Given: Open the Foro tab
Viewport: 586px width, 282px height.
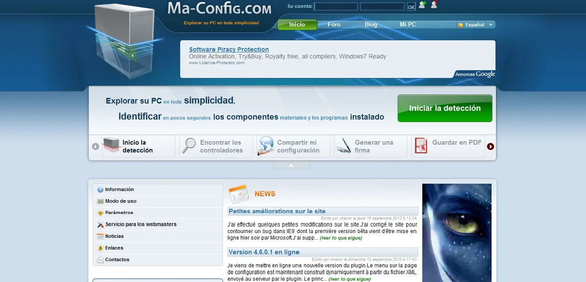Looking at the screenshot, I should [334, 25].
